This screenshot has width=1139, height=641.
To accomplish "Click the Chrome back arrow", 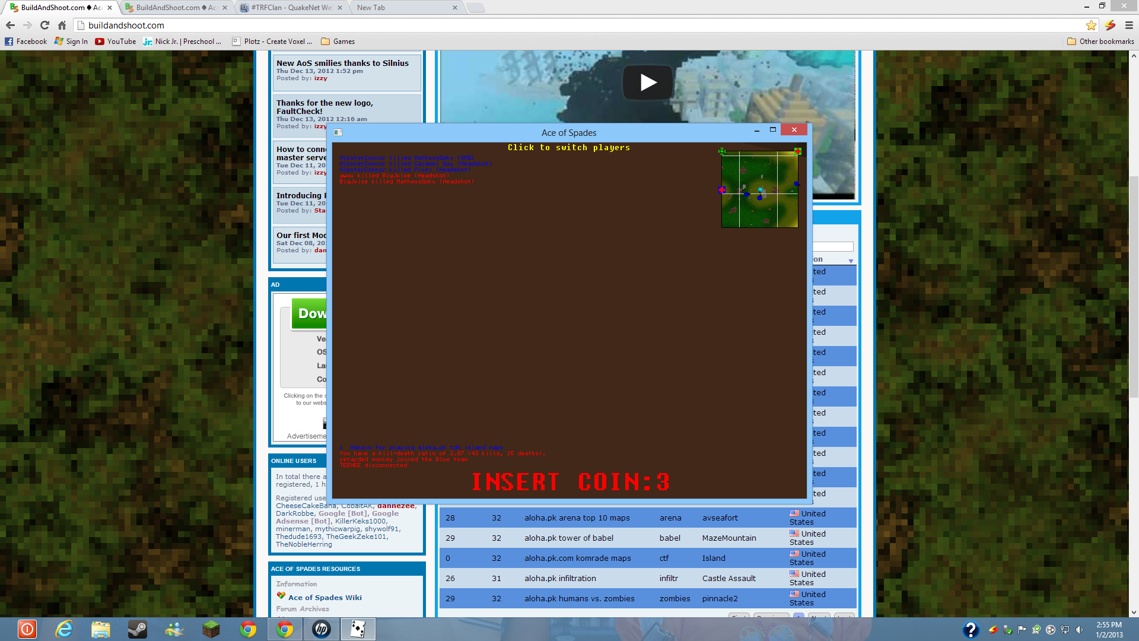I will (10, 25).
